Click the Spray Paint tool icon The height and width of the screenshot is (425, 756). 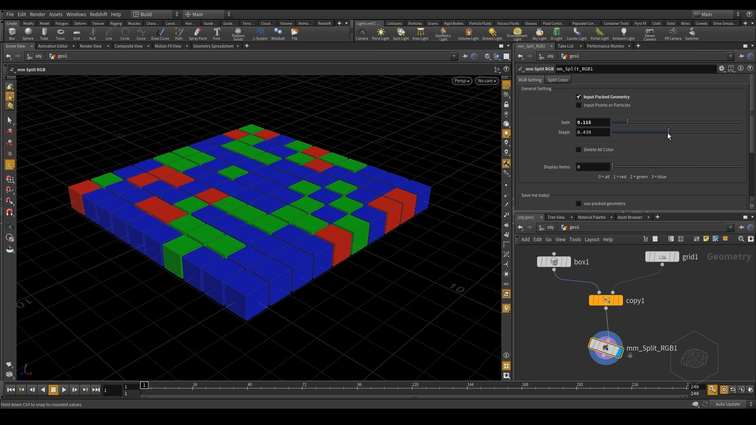[198, 34]
